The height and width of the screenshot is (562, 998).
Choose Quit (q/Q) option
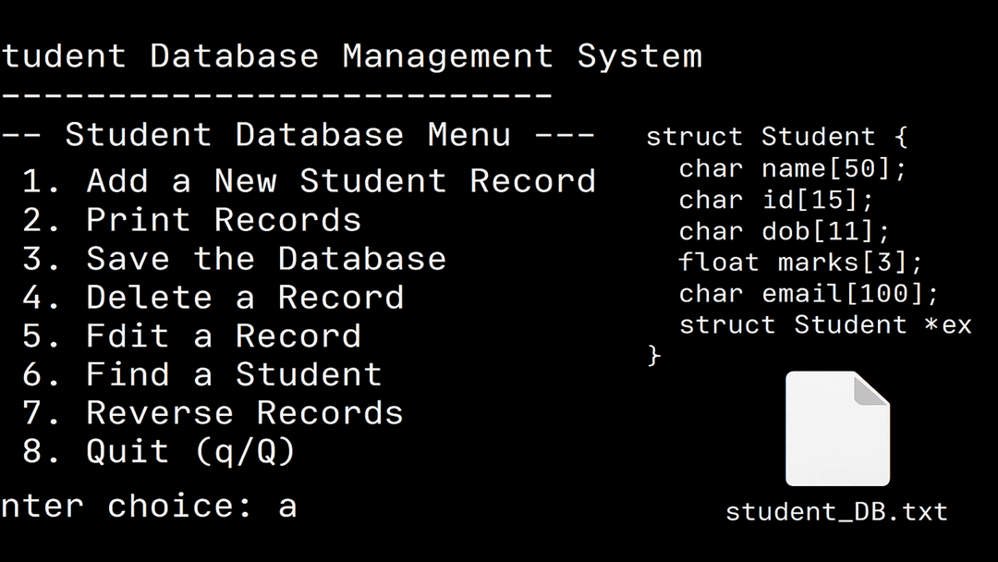(159, 451)
